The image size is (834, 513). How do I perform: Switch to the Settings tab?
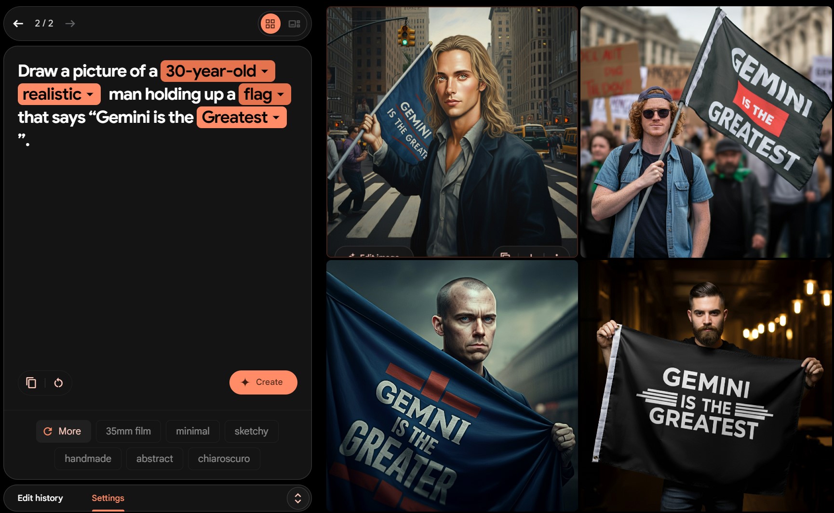(x=108, y=498)
